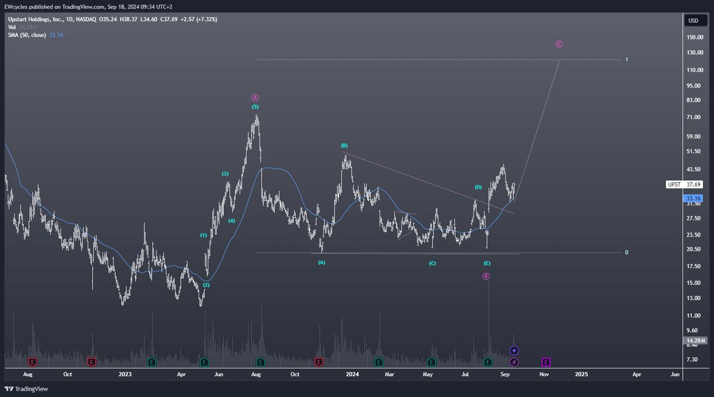Click the blue 33.16 SMA price label on axis

coord(693,198)
